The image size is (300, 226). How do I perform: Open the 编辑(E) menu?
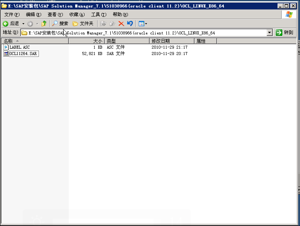(34, 15)
